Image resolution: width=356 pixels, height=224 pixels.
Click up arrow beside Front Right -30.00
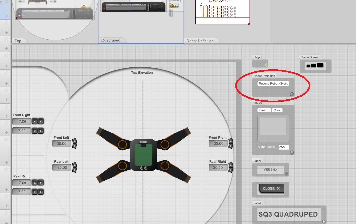pyautogui.click(x=231, y=141)
